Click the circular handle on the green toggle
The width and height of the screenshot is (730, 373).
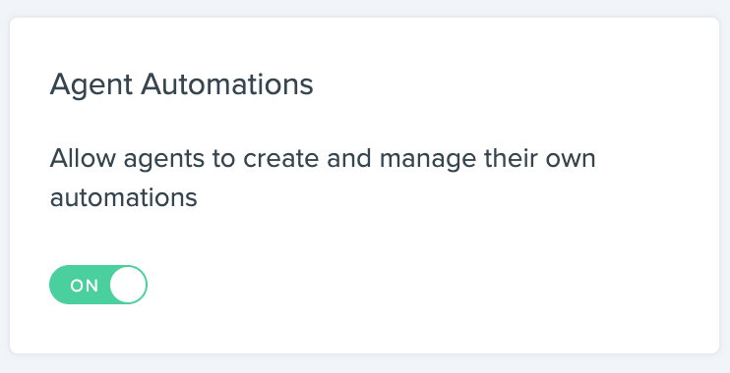[128, 285]
